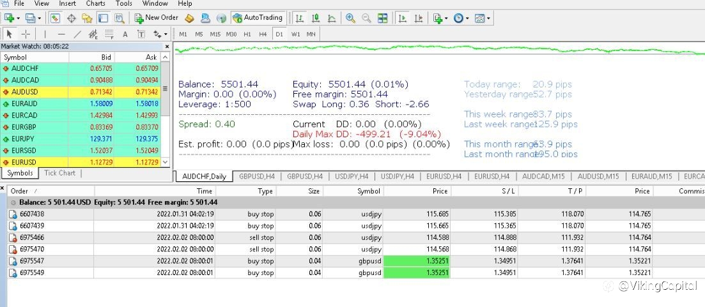Select the arrows objects tool
The height and width of the screenshot is (307, 705).
pyautogui.click(x=157, y=34)
